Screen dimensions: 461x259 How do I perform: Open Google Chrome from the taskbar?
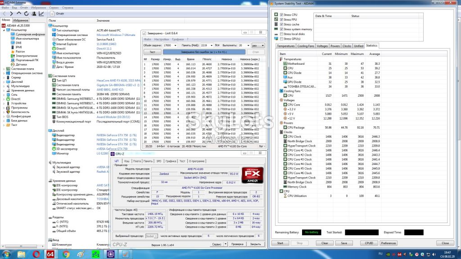click(66, 254)
